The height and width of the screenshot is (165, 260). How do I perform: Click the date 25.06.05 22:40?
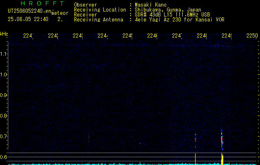28,19
